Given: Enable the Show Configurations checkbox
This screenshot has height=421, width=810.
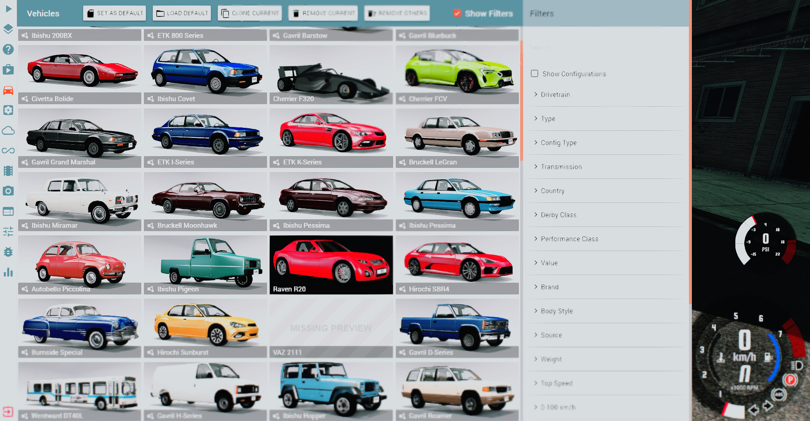Looking at the screenshot, I should click(535, 73).
